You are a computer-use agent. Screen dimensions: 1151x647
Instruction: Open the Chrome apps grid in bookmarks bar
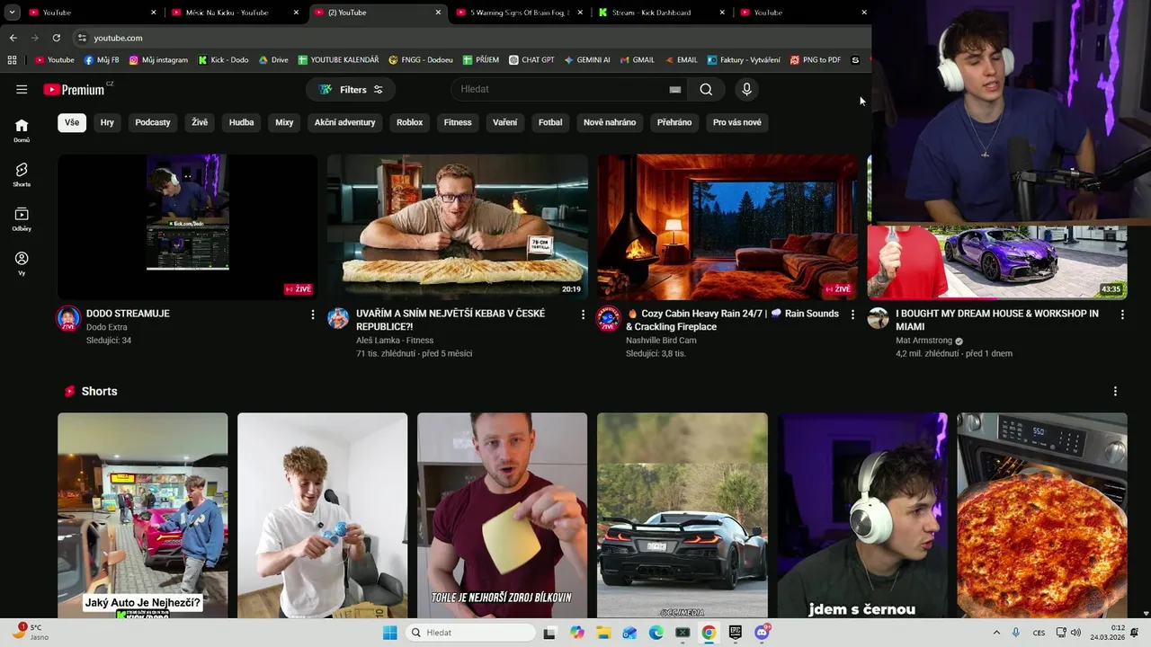[x=12, y=60]
